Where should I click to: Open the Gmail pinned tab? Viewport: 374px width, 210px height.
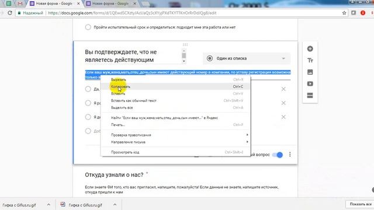[x=20, y=3]
